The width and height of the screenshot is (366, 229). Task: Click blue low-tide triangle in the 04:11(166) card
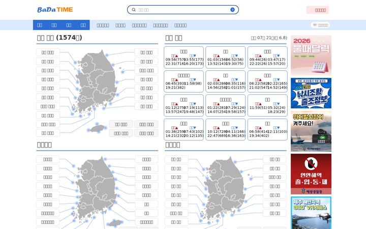[236, 128]
